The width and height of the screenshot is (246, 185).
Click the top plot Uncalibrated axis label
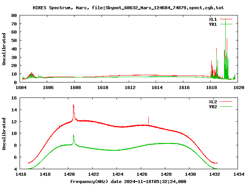click(4, 49)
